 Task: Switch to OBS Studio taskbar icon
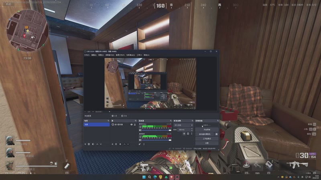coord(177,177)
